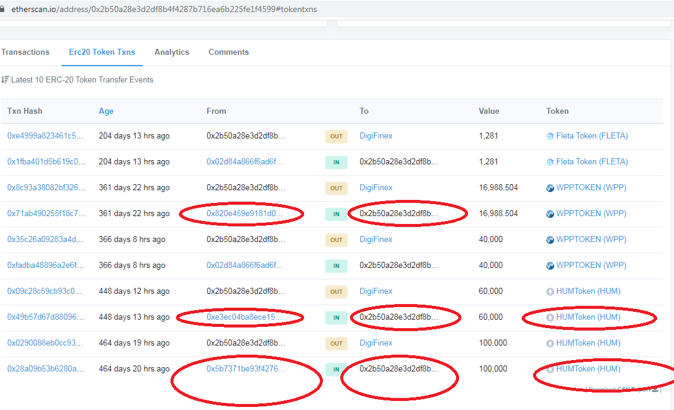This screenshot has width=674, height=410.
Task: Click the age '204 days 13 hrs ago' in OUT row
Action: click(134, 136)
